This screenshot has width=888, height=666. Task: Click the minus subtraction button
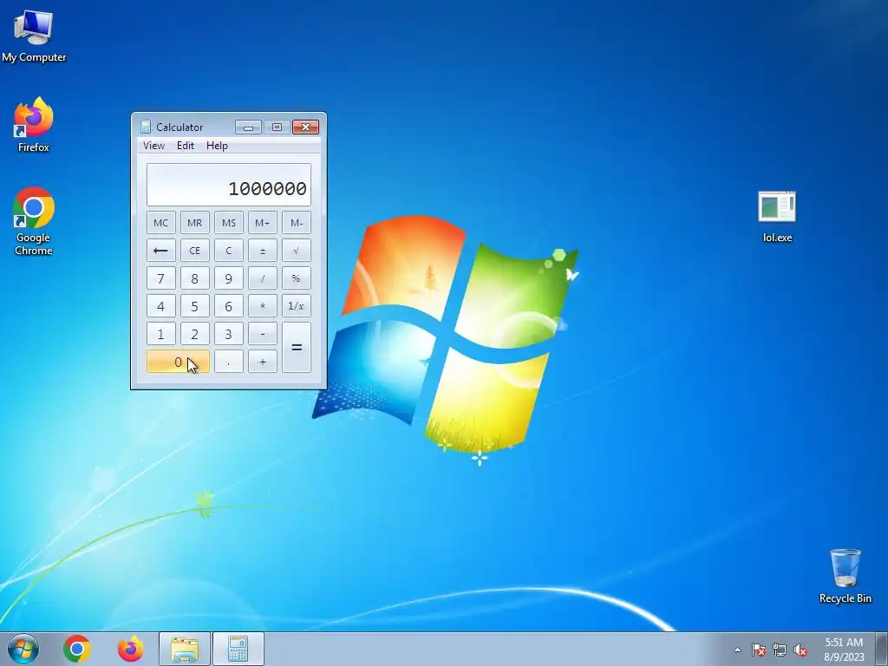tap(263, 334)
